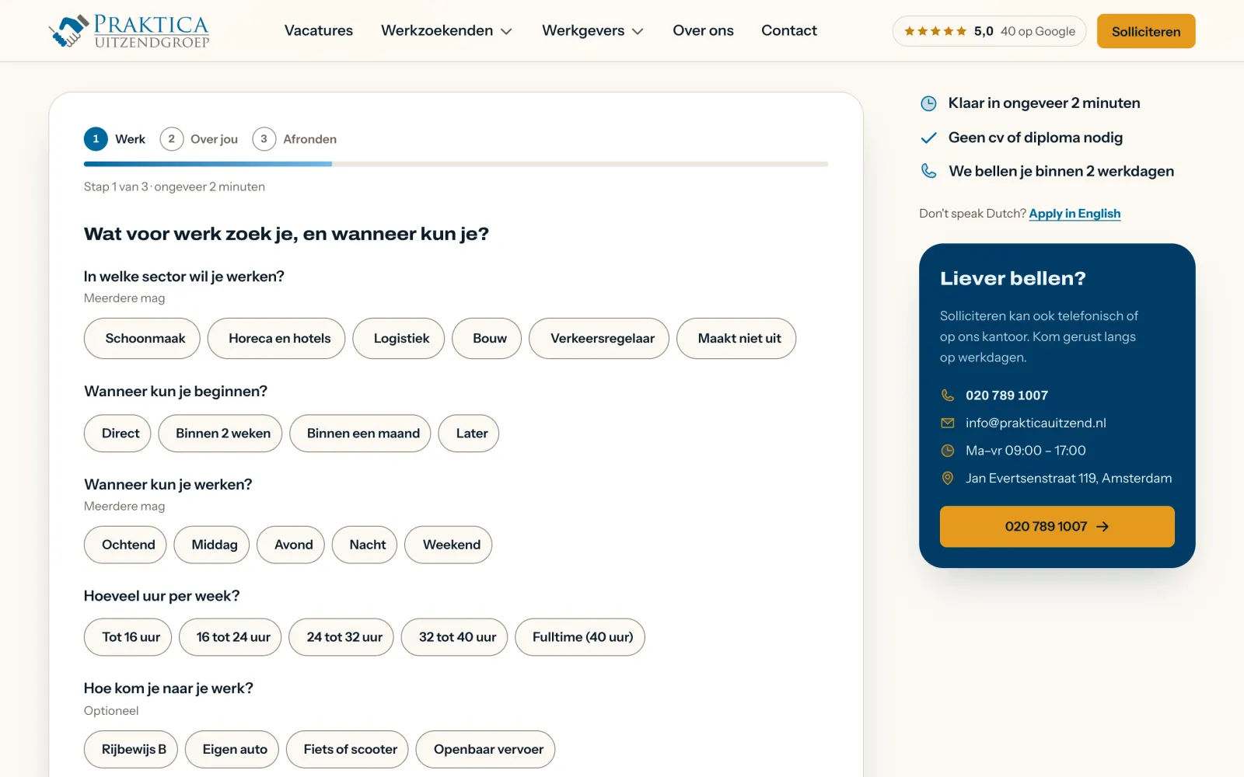Pick the Later start option
The image size is (1244, 777).
[x=469, y=434]
